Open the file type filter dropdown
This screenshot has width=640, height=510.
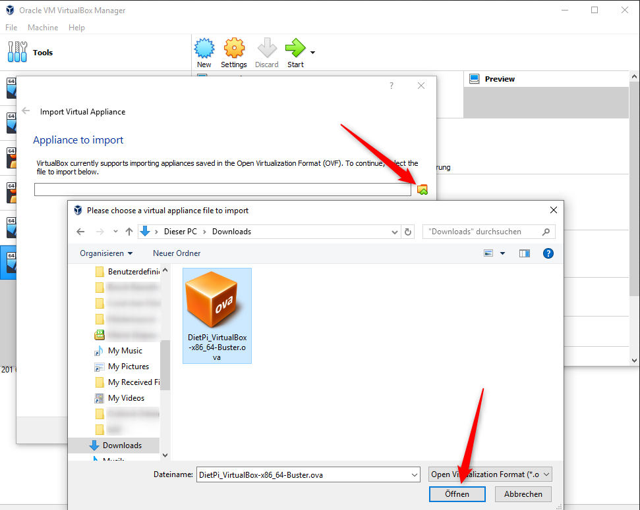coord(490,474)
